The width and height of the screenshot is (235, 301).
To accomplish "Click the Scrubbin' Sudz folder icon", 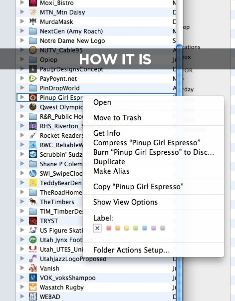I will pos(33,154).
